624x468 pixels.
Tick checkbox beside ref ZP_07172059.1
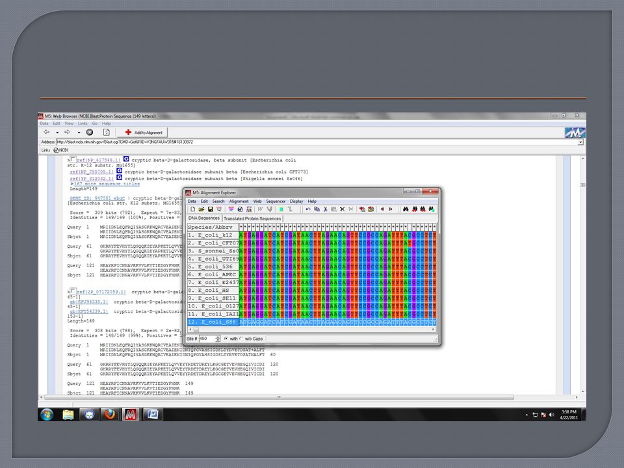coord(73,291)
